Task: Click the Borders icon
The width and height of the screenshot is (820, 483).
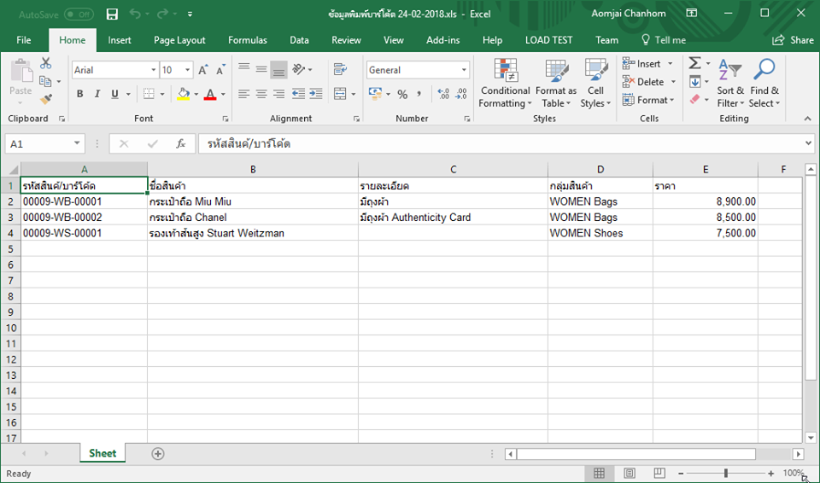Action: click(x=149, y=94)
